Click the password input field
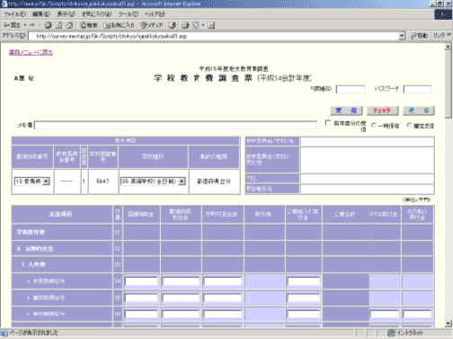Viewport: 453px width, 339px height. coord(418,89)
